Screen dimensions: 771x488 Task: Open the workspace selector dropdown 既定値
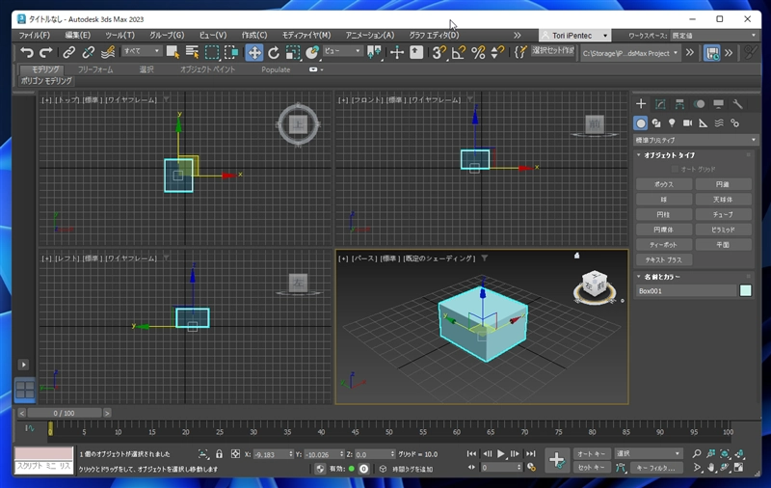click(x=713, y=36)
